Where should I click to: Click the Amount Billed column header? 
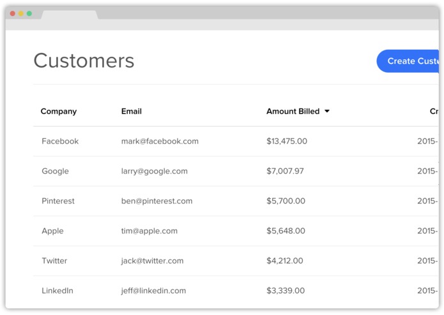[293, 112]
